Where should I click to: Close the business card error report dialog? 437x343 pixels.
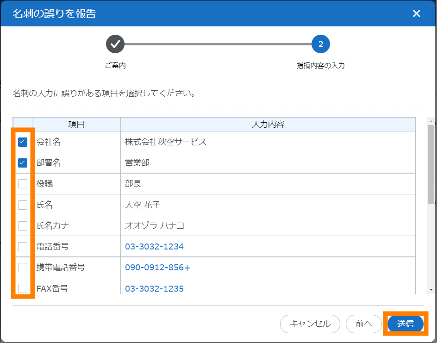(416, 13)
